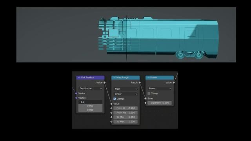Disable Clamp on the Map Range node
251x141 pixels.
pos(115,99)
